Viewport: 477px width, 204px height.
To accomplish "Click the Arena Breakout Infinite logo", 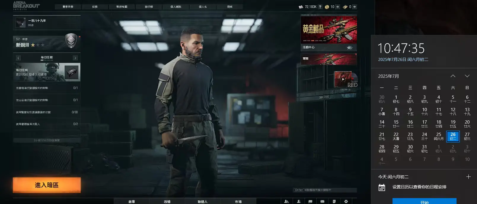I will click(x=26, y=6).
